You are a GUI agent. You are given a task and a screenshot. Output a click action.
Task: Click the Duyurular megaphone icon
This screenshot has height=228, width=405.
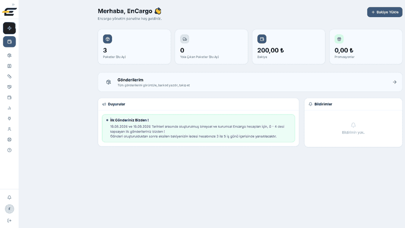point(104,104)
